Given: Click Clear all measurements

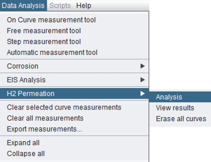Looking at the screenshot, I should pos(45,118).
